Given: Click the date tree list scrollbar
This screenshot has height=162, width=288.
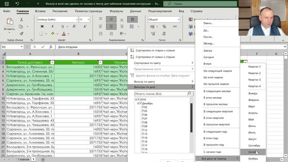Looking at the screenshot, I should (x=191, y=118).
